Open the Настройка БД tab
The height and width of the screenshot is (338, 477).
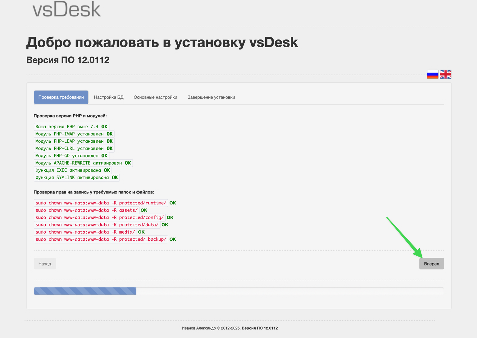[x=109, y=97]
